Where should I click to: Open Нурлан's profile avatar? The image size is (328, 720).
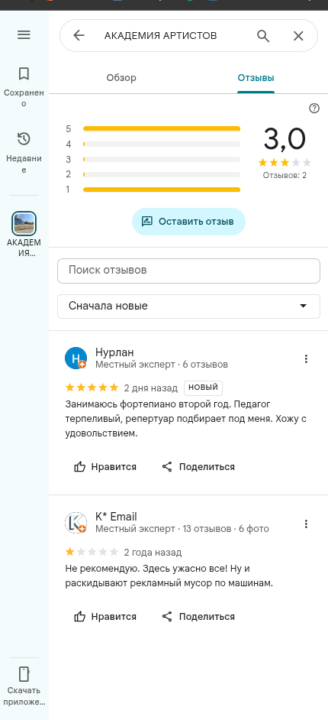76,358
